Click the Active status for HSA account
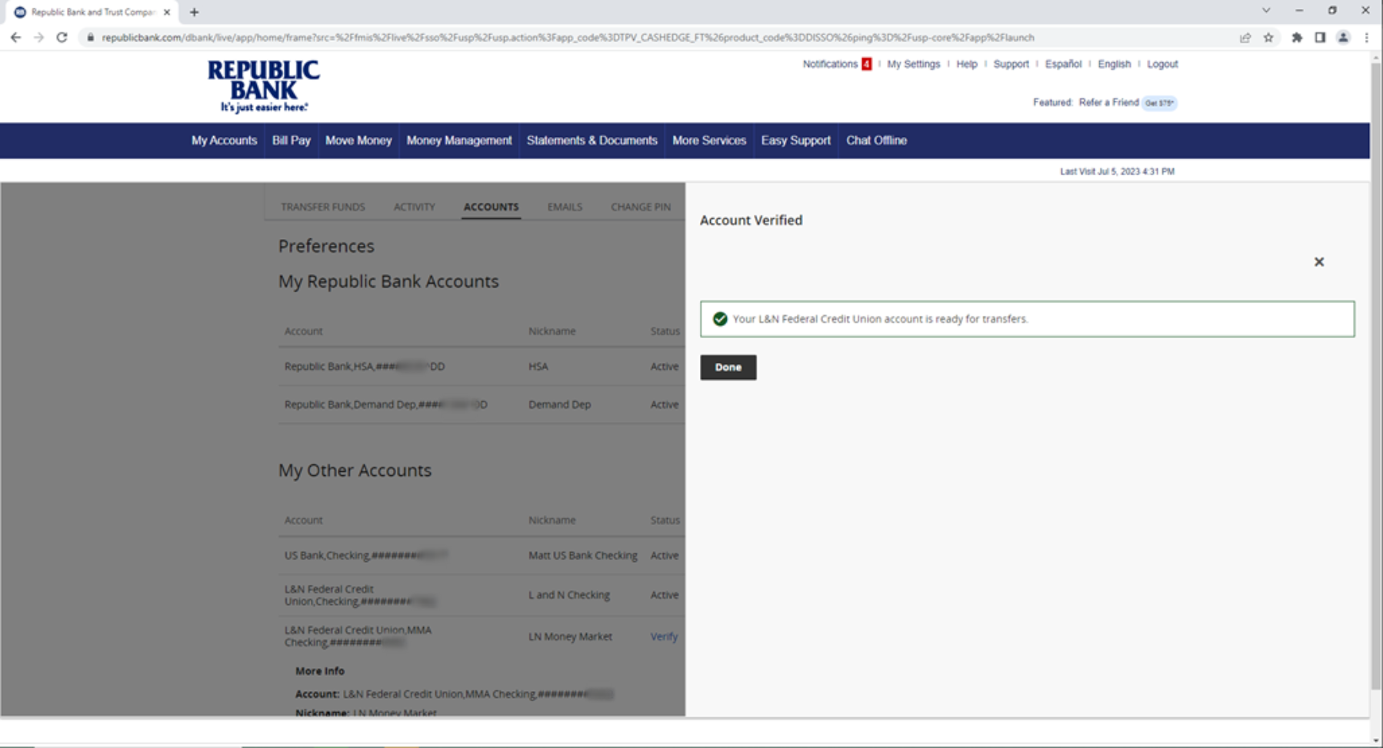Viewport: 1383px width, 748px height. point(665,367)
